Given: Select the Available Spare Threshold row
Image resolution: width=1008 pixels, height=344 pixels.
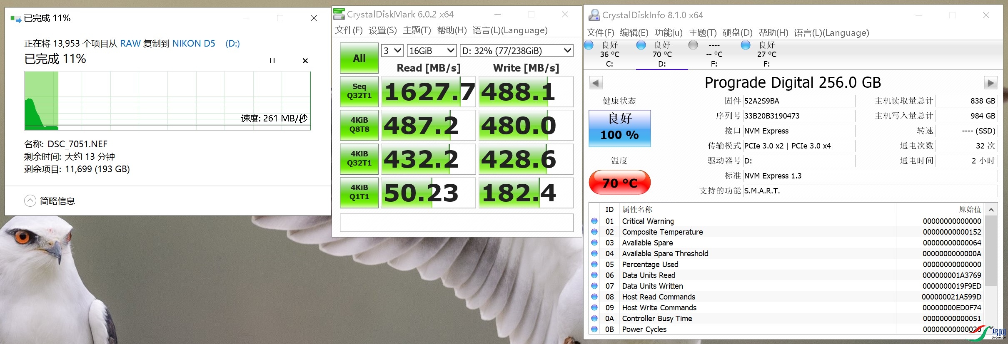Looking at the screenshot, I should (x=787, y=254).
